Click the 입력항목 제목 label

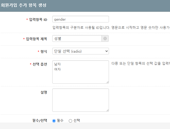tap(36, 39)
